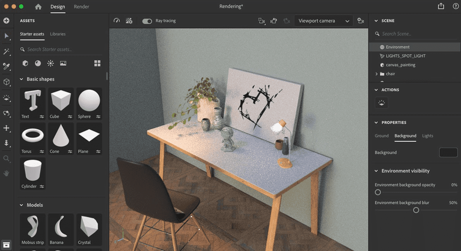Click the Background color swatch
Viewport: 461px width, 251px height.
pyautogui.click(x=448, y=153)
